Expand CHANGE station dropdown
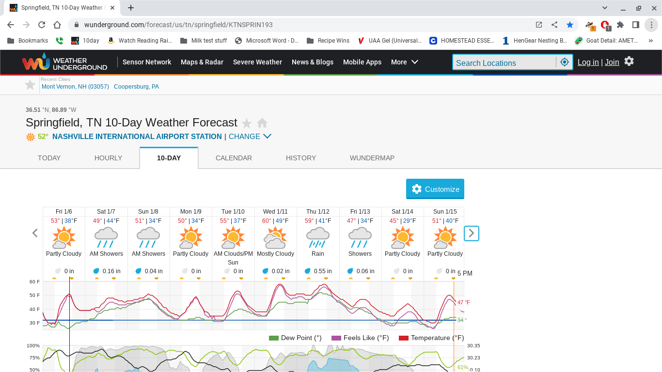 point(250,137)
